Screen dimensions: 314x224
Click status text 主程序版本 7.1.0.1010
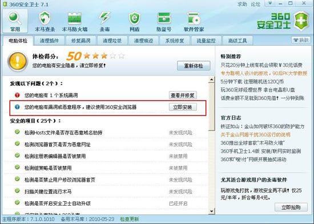tap(28, 219)
